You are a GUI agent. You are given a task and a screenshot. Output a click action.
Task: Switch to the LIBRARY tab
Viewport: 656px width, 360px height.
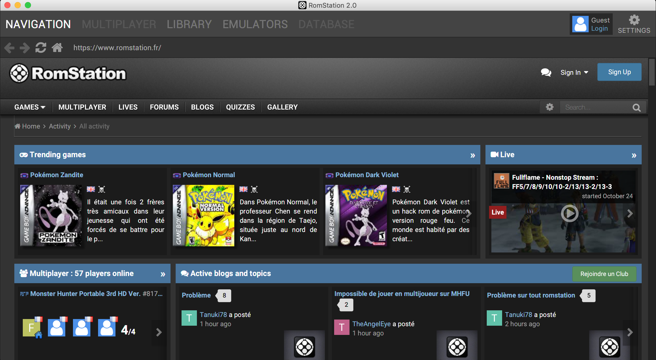point(189,24)
